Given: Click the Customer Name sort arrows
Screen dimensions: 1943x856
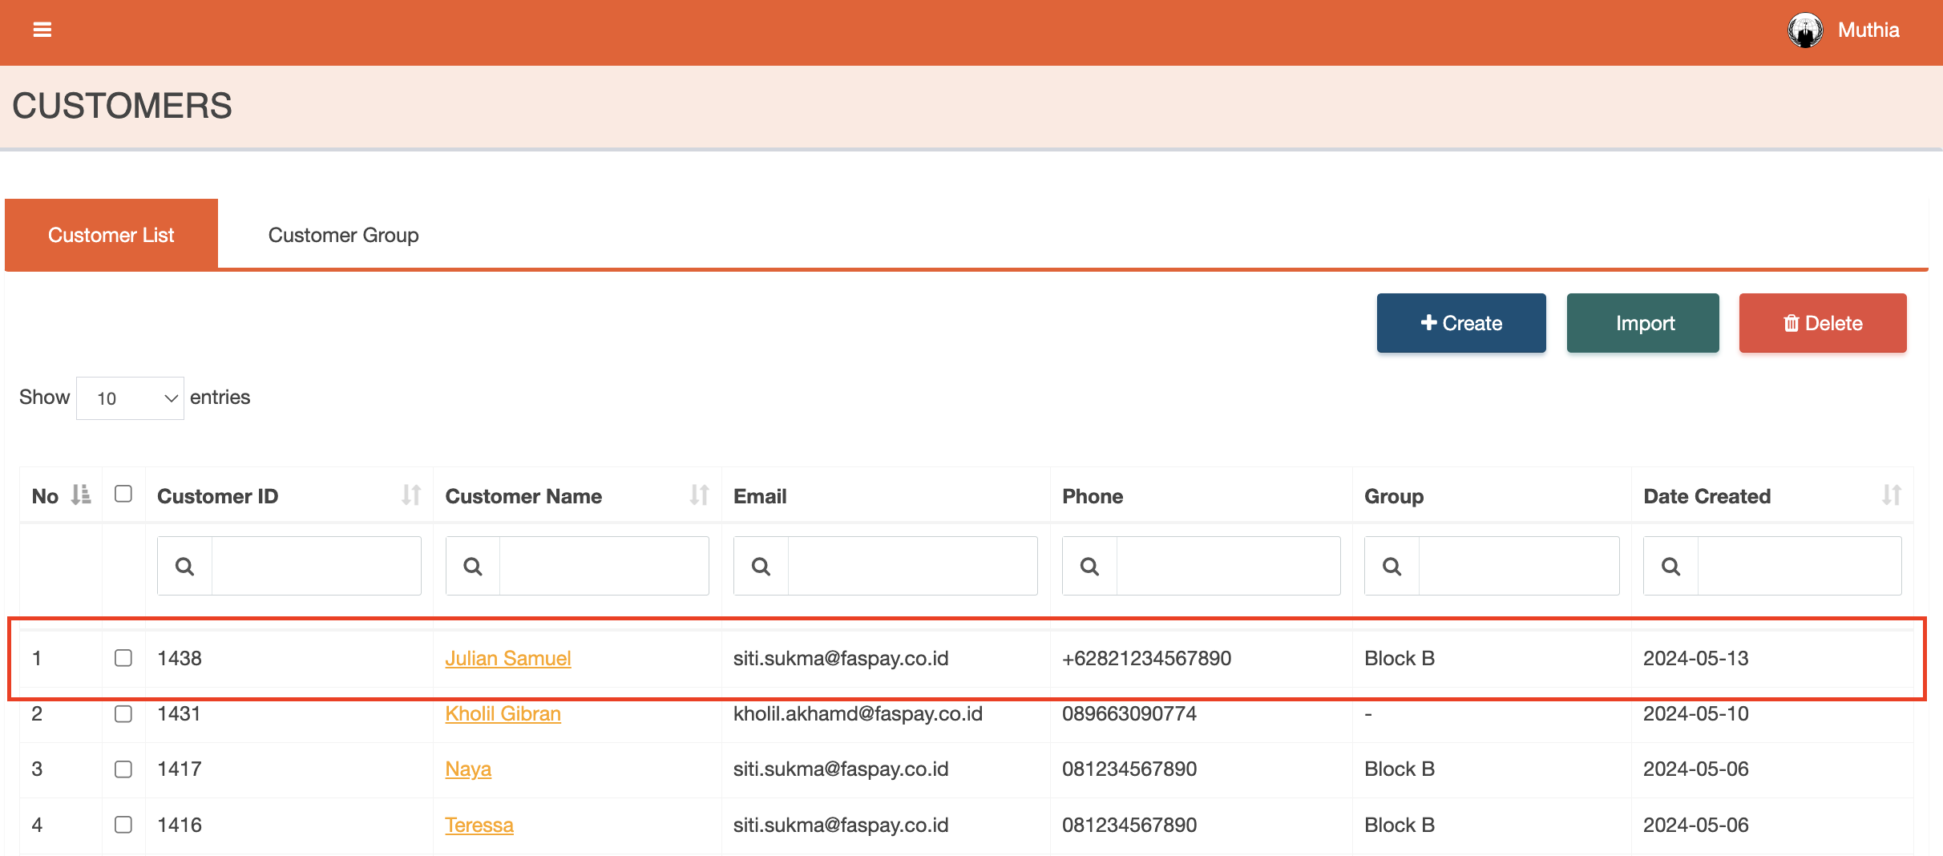Looking at the screenshot, I should point(699,495).
